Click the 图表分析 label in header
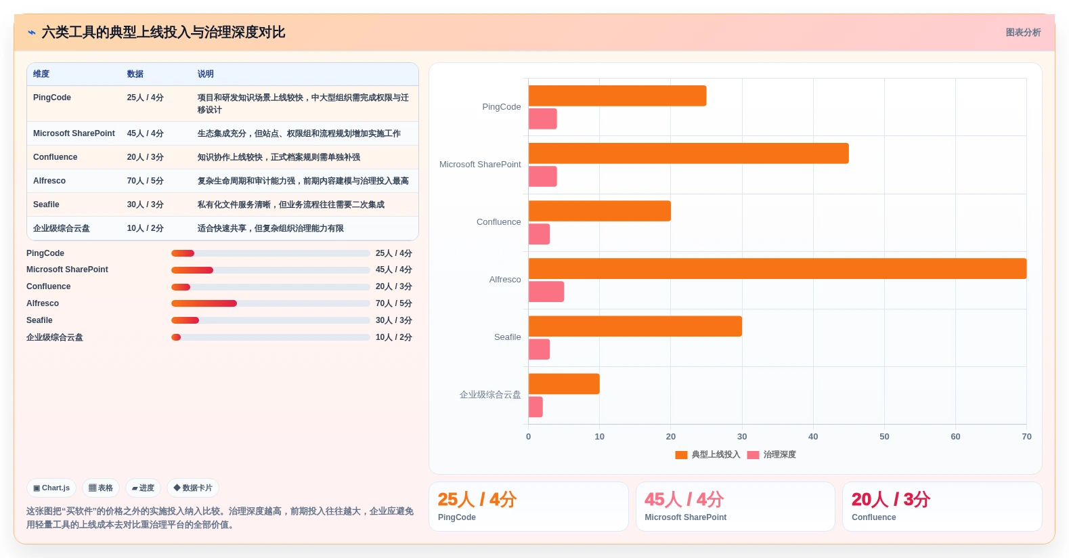 tap(1023, 33)
